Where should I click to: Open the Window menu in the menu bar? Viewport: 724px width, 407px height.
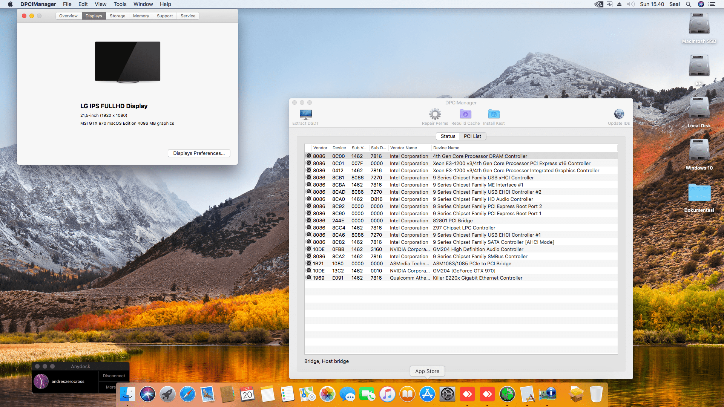pyautogui.click(x=143, y=4)
